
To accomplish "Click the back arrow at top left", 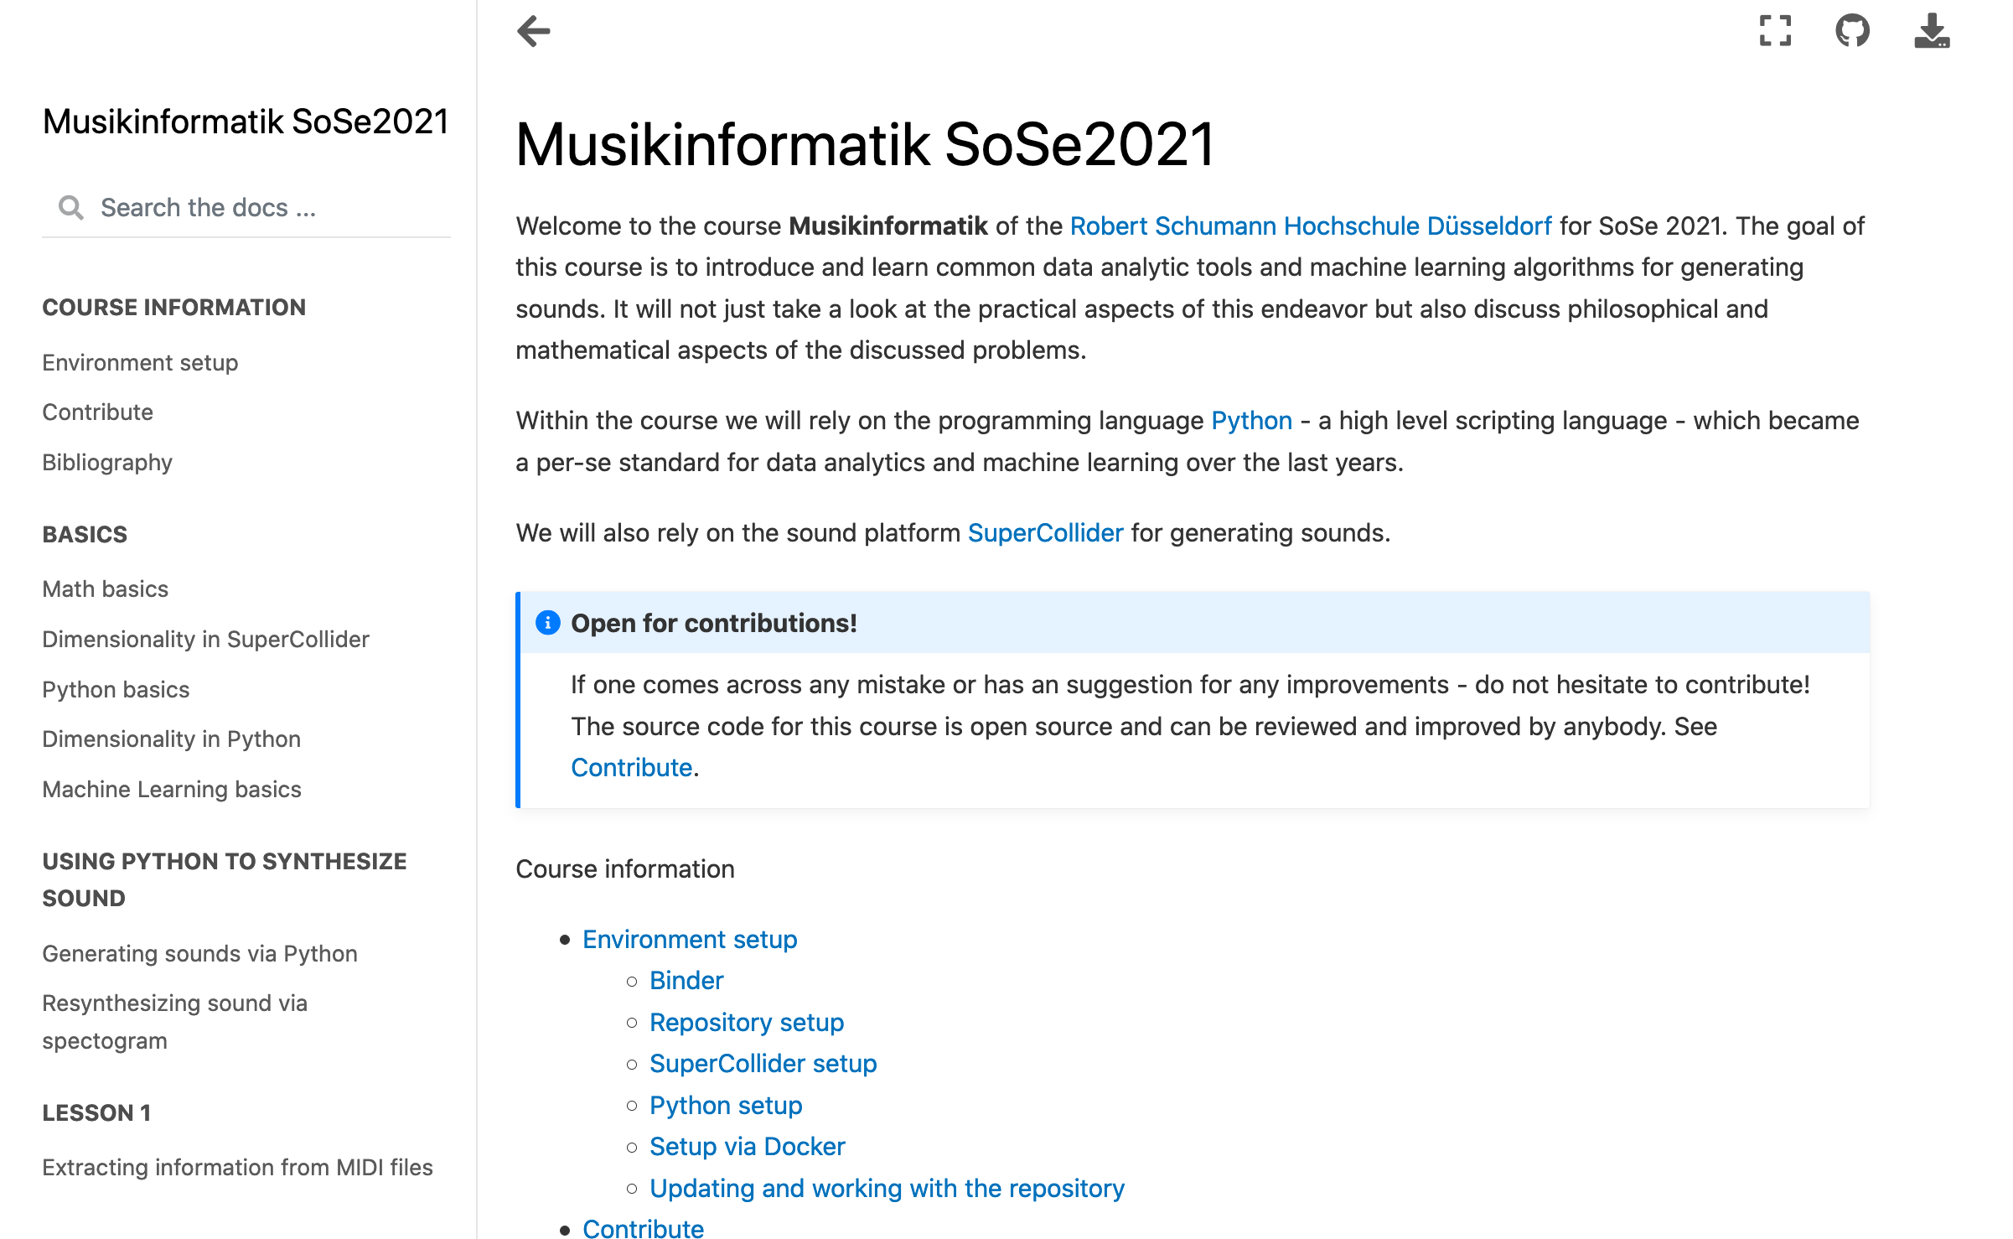I will point(533,31).
